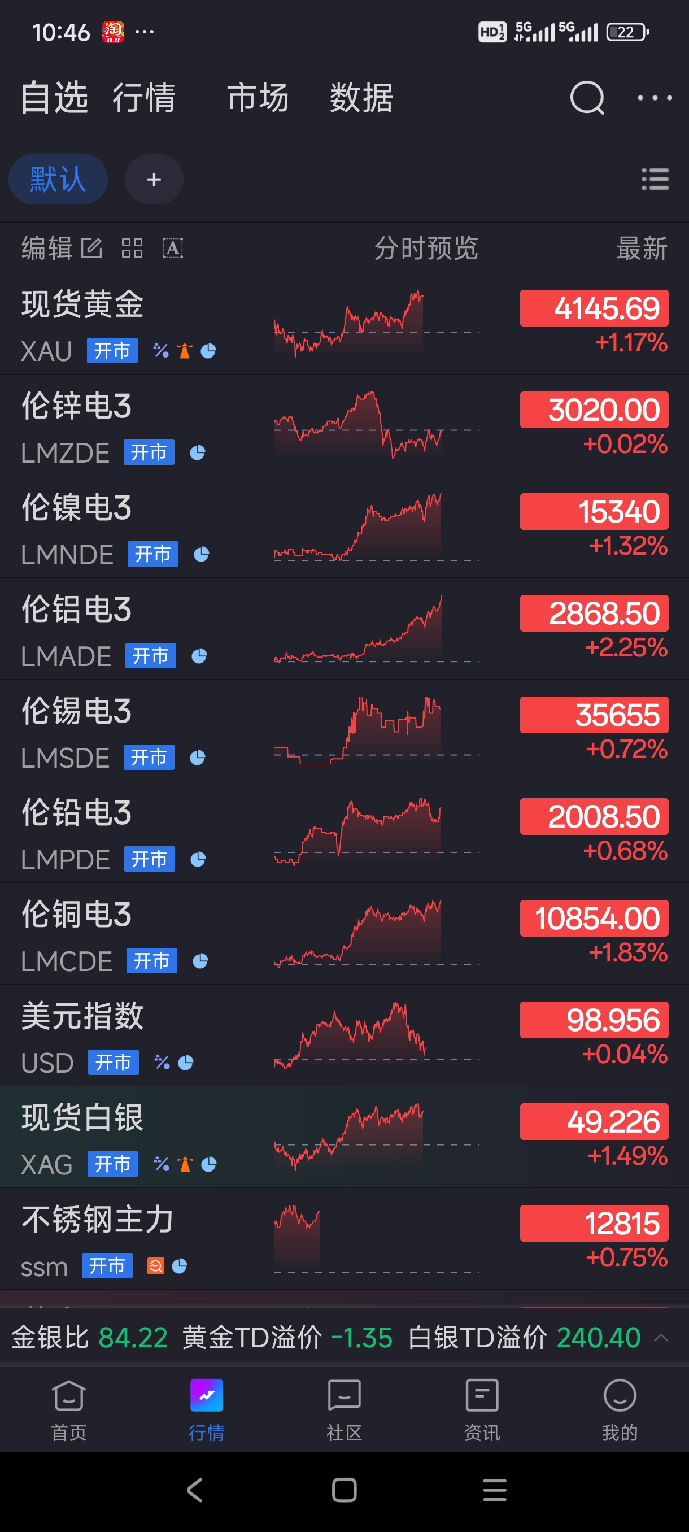Image resolution: width=689 pixels, height=1532 pixels.
Task: Open the 伦铜电3 mini chart
Action: point(376,933)
